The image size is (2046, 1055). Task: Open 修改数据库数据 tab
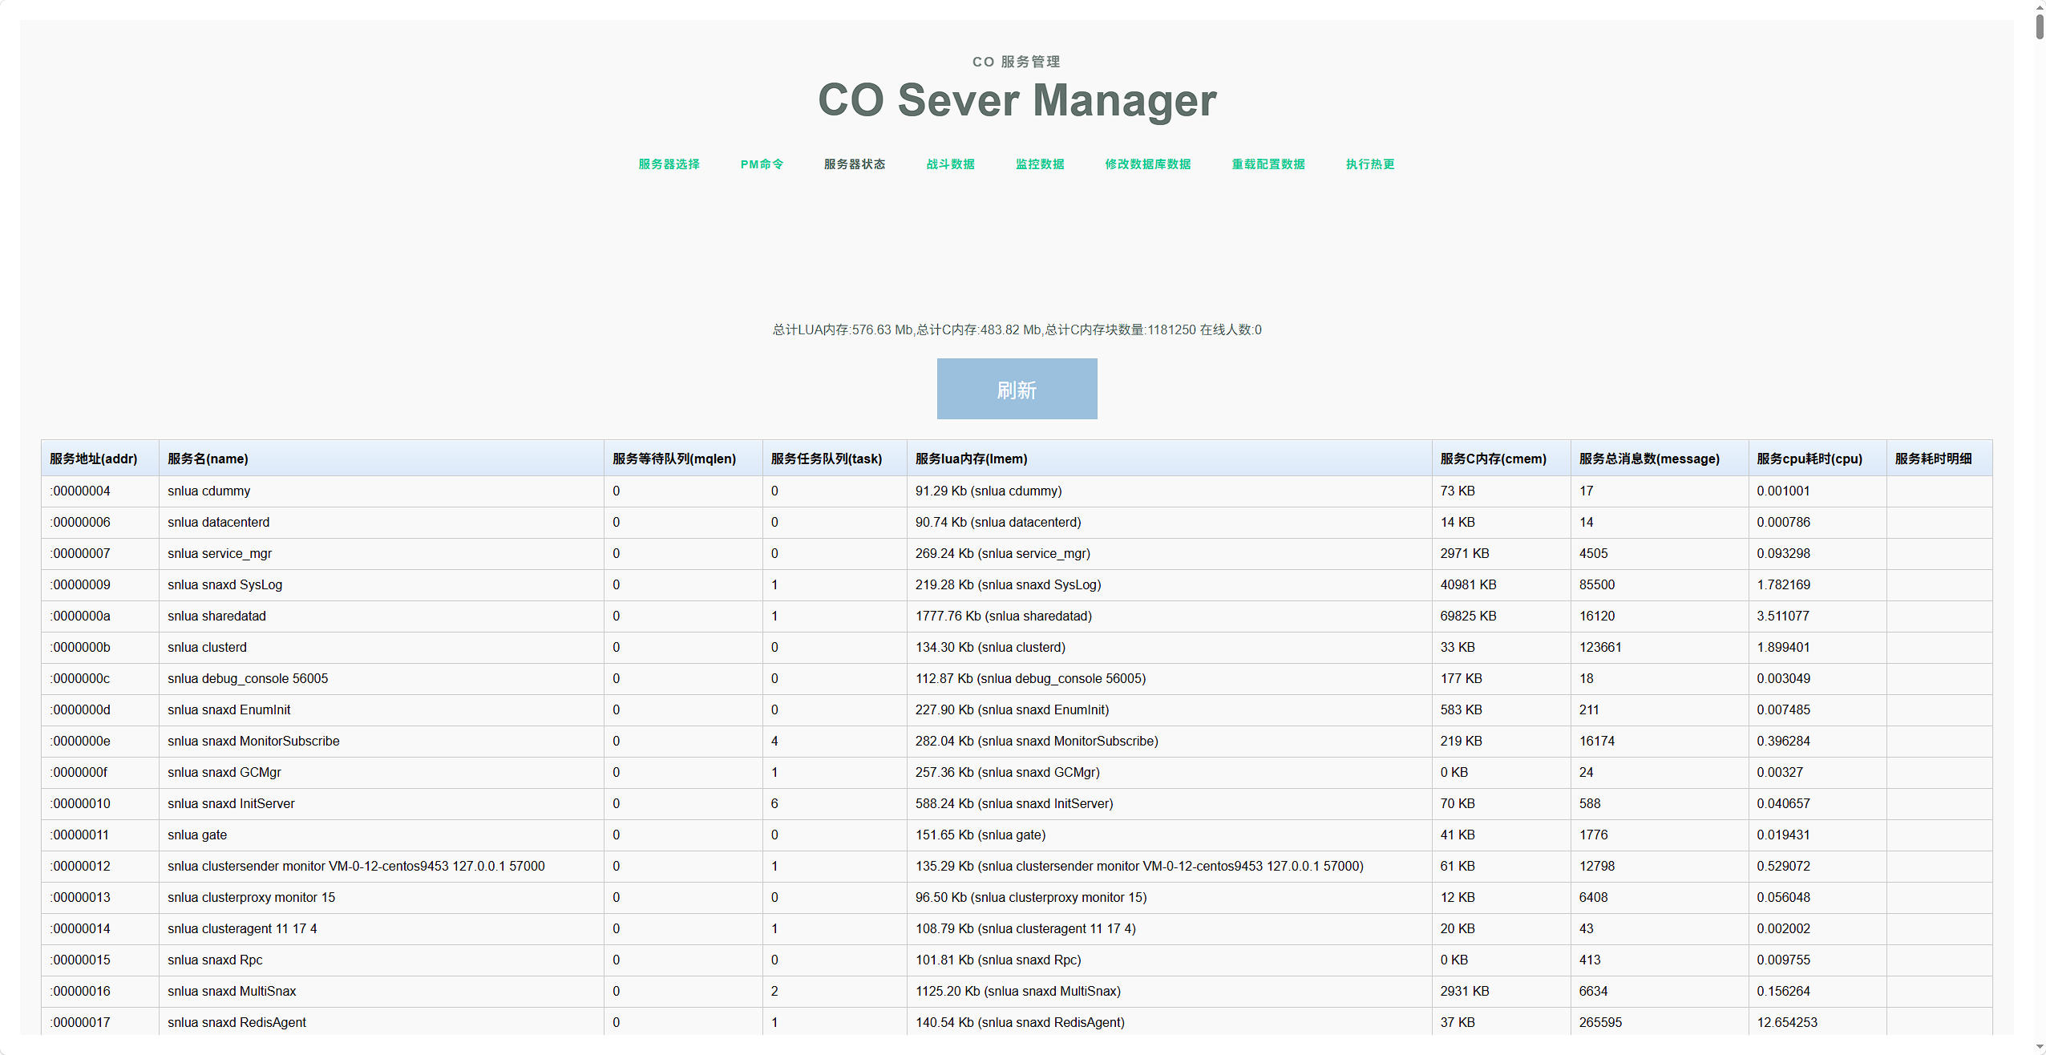tap(1147, 164)
